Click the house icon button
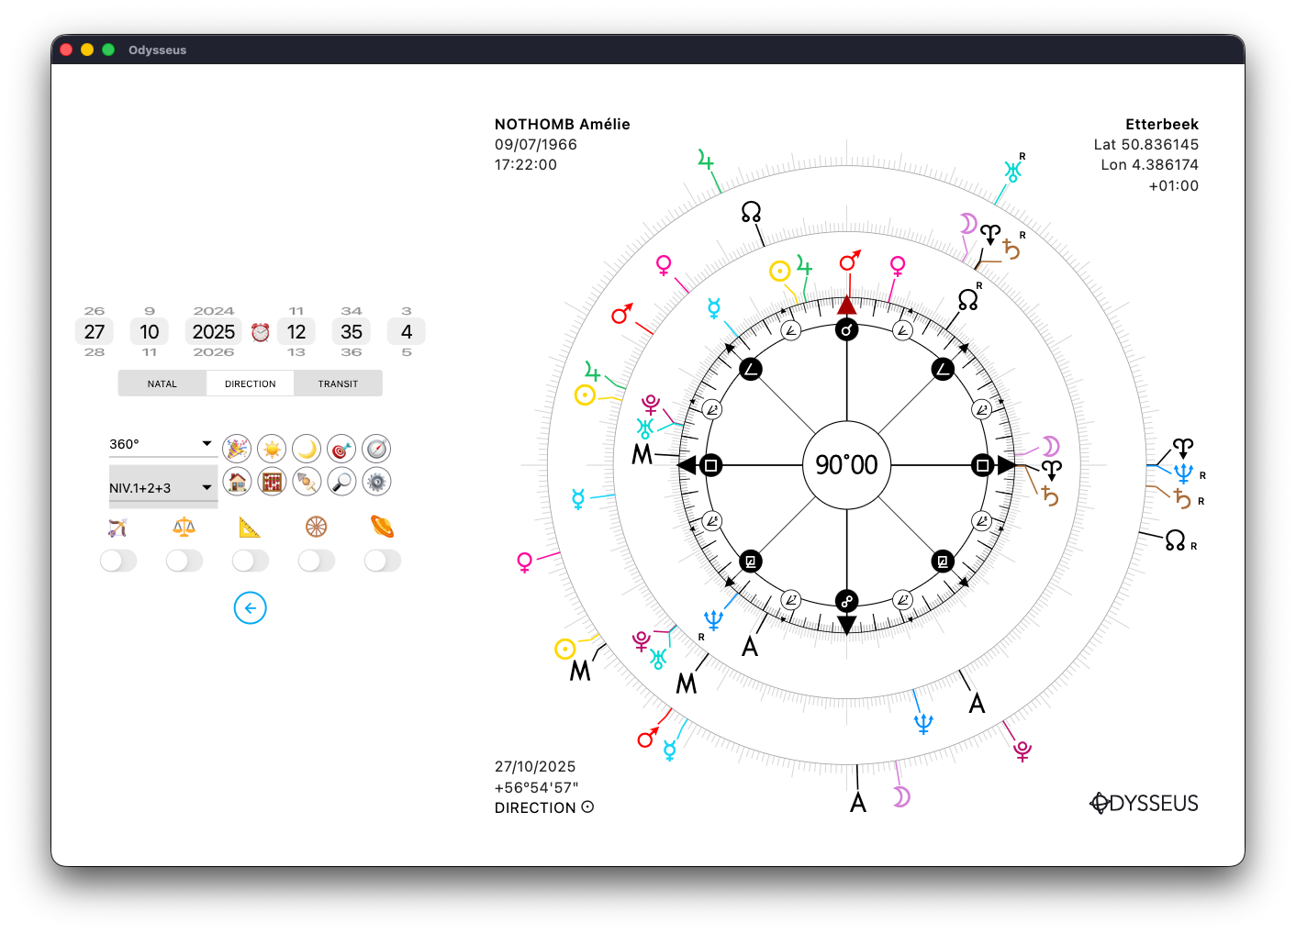Image resolution: width=1296 pixels, height=934 pixels. 237,481
